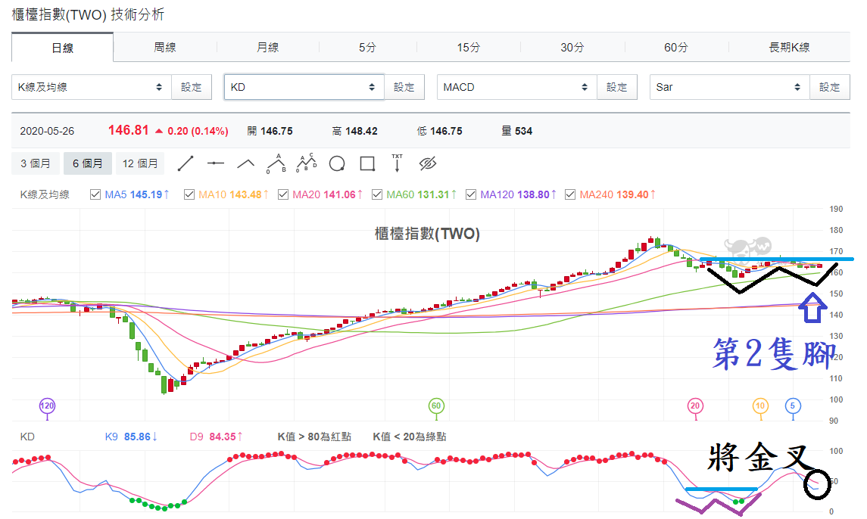Pick the ABCD wave pattern tool
This screenshot has width=867, height=519.
pyautogui.click(x=307, y=163)
